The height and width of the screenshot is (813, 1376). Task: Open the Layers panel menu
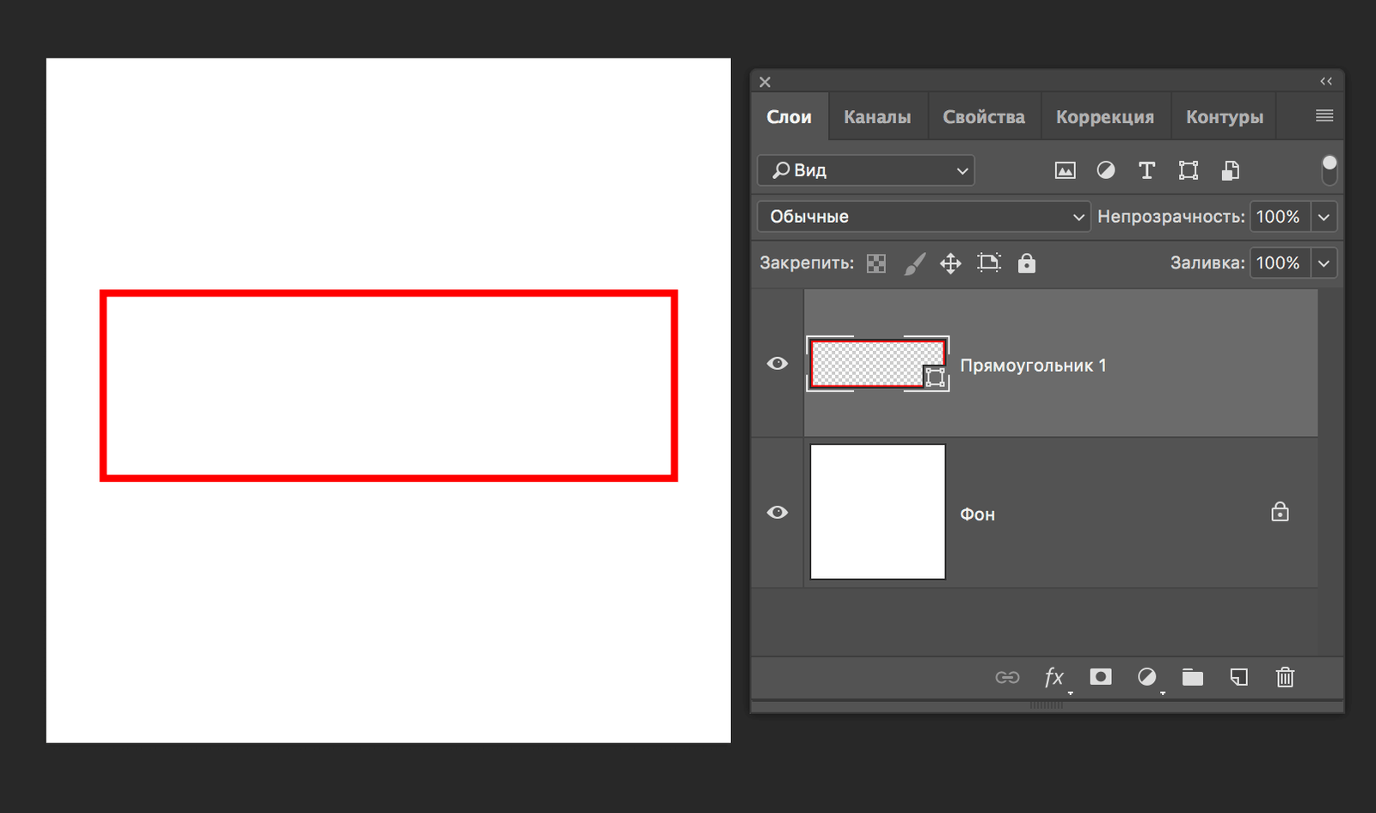[1324, 115]
